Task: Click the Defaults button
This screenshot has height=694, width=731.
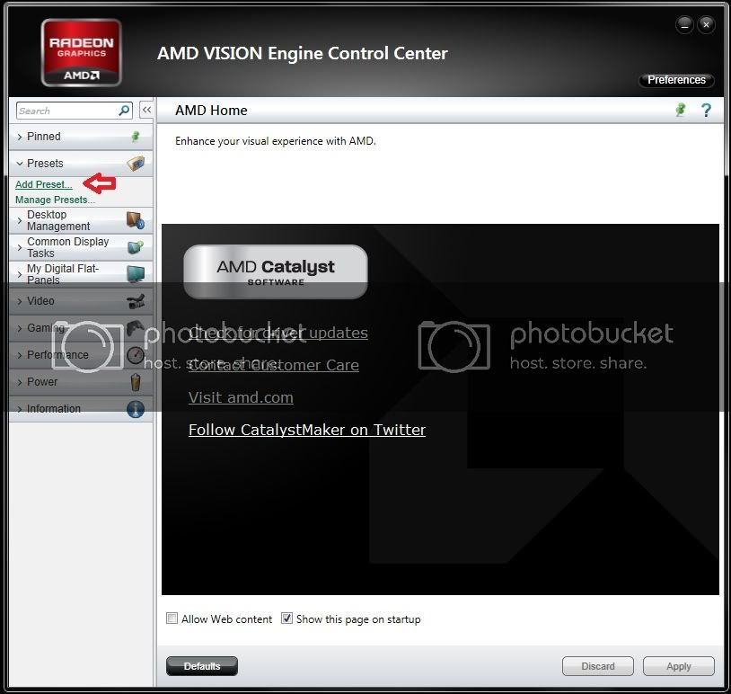Action: tap(202, 666)
